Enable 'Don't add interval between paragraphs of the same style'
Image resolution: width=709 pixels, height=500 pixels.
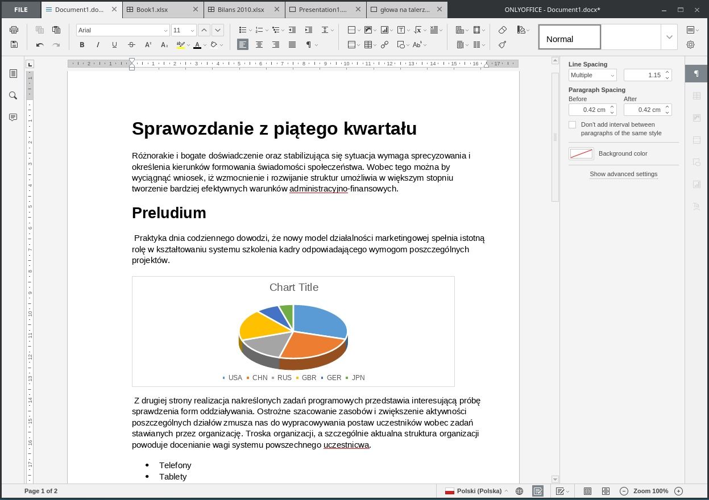coord(572,124)
